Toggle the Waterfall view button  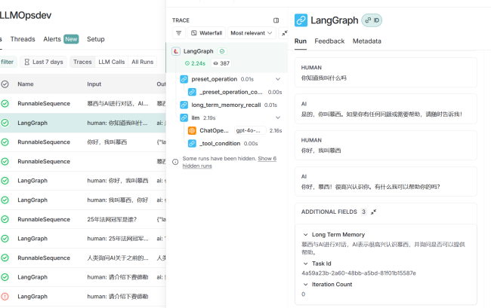pos(206,33)
